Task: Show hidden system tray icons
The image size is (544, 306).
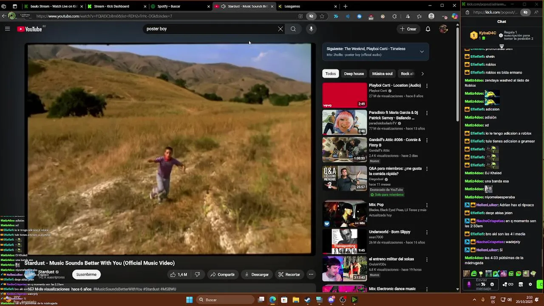Action: click(x=474, y=300)
